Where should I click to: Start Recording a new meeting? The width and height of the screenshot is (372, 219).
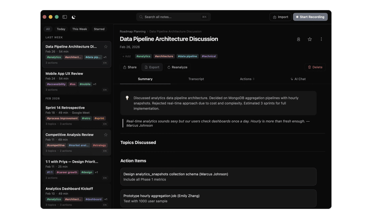coord(310,17)
